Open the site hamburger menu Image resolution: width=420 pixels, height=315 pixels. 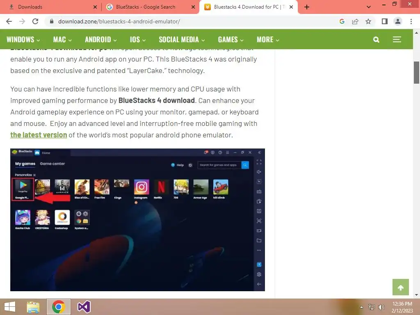397,40
